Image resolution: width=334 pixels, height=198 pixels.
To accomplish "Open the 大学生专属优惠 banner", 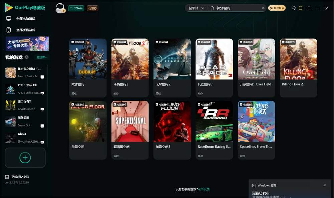I will point(27,44).
